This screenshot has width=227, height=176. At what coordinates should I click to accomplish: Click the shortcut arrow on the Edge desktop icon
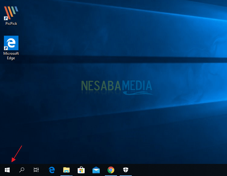pyautogui.click(x=6, y=48)
